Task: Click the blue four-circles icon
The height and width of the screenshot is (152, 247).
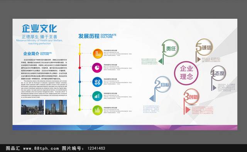Action: tap(97, 82)
